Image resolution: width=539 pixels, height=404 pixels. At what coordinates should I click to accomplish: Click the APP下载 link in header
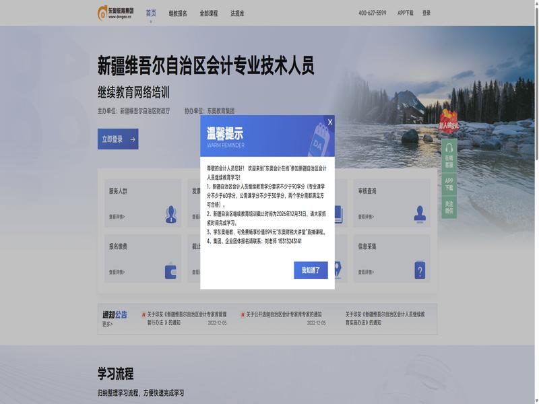pos(406,13)
